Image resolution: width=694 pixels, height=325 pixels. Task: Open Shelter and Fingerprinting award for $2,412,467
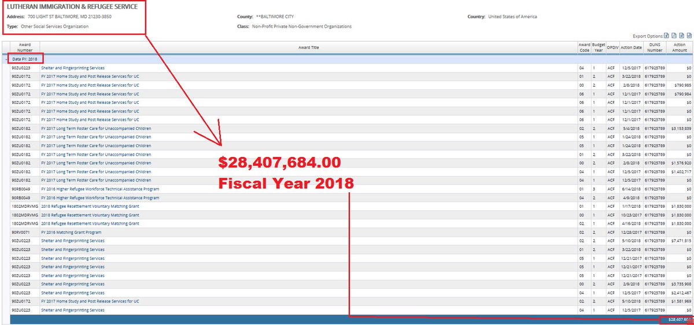tap(73, 293)
